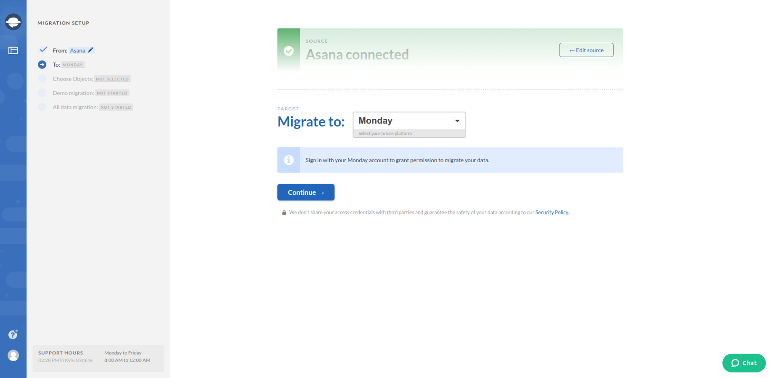This screenshot has width=774, height=378.
Task: Click the blue arrow icon beside To step
Action: (42, 65)
